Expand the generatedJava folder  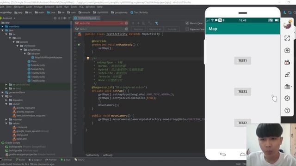(2, 92)
